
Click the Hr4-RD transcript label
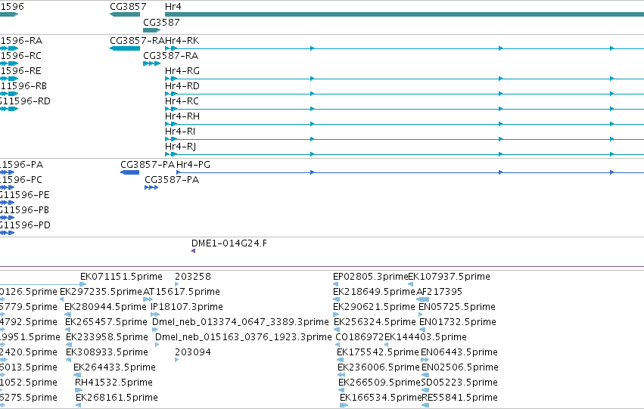tap(182, 86)
